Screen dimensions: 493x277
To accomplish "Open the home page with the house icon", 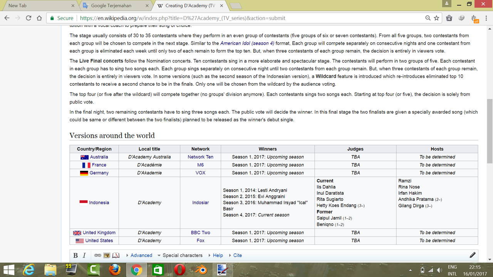I will (x=39, y=18).
